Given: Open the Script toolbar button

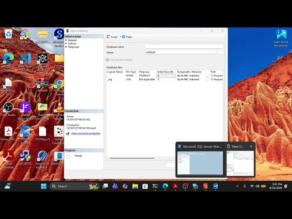Looking at the screenshot, I should [112, 36].
